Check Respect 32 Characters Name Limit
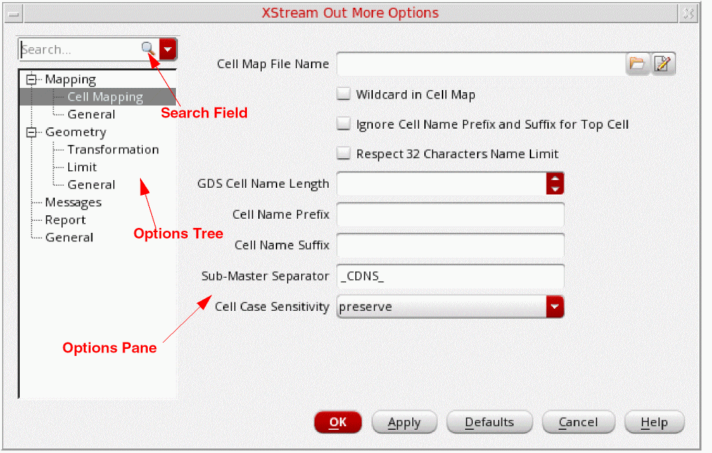712x453 pixels. [x=343, y=153]
